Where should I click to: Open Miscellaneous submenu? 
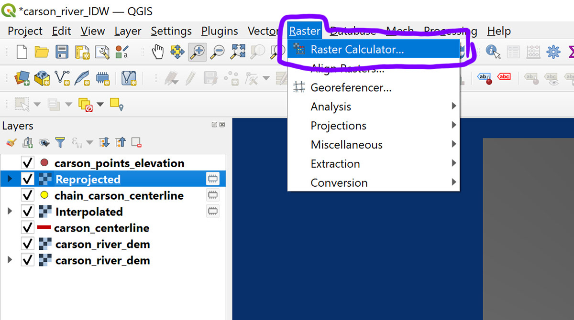374,145
